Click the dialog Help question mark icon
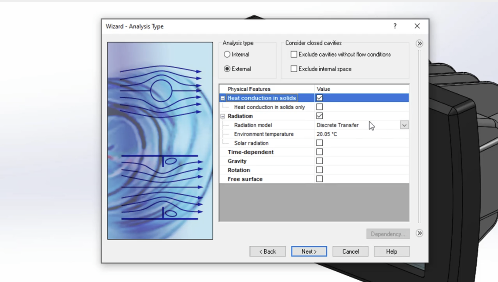 tap(395, 26)
